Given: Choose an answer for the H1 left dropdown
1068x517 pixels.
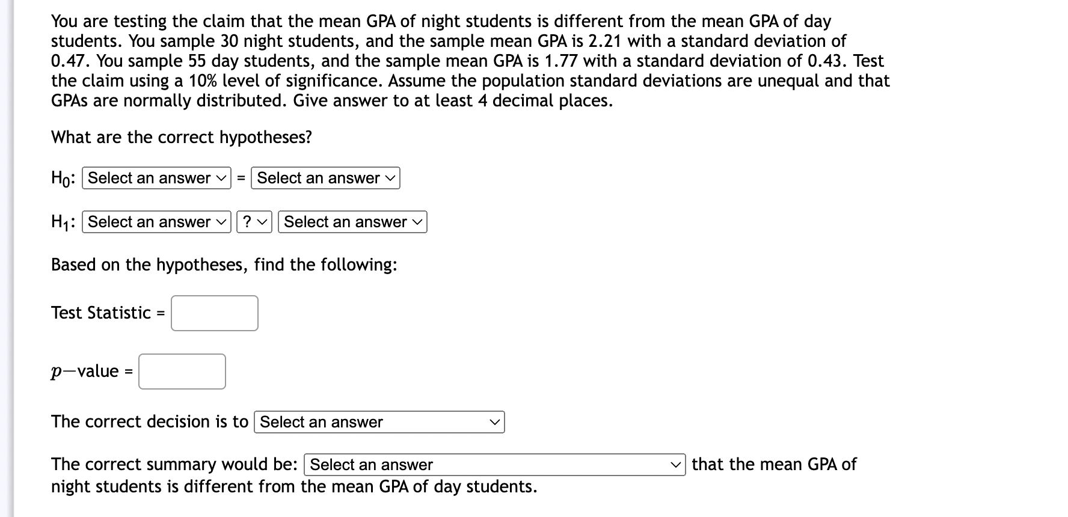Looking at the screenshot, I should click(x=155, y=222).
